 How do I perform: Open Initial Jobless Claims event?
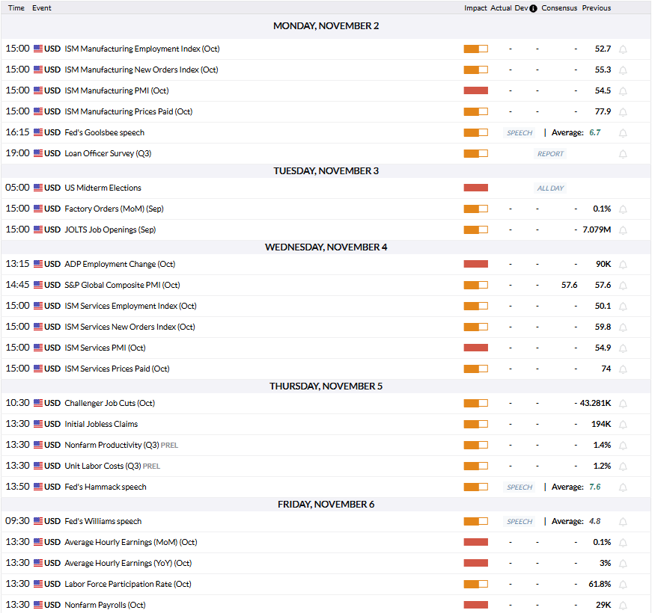click(101, 424)
